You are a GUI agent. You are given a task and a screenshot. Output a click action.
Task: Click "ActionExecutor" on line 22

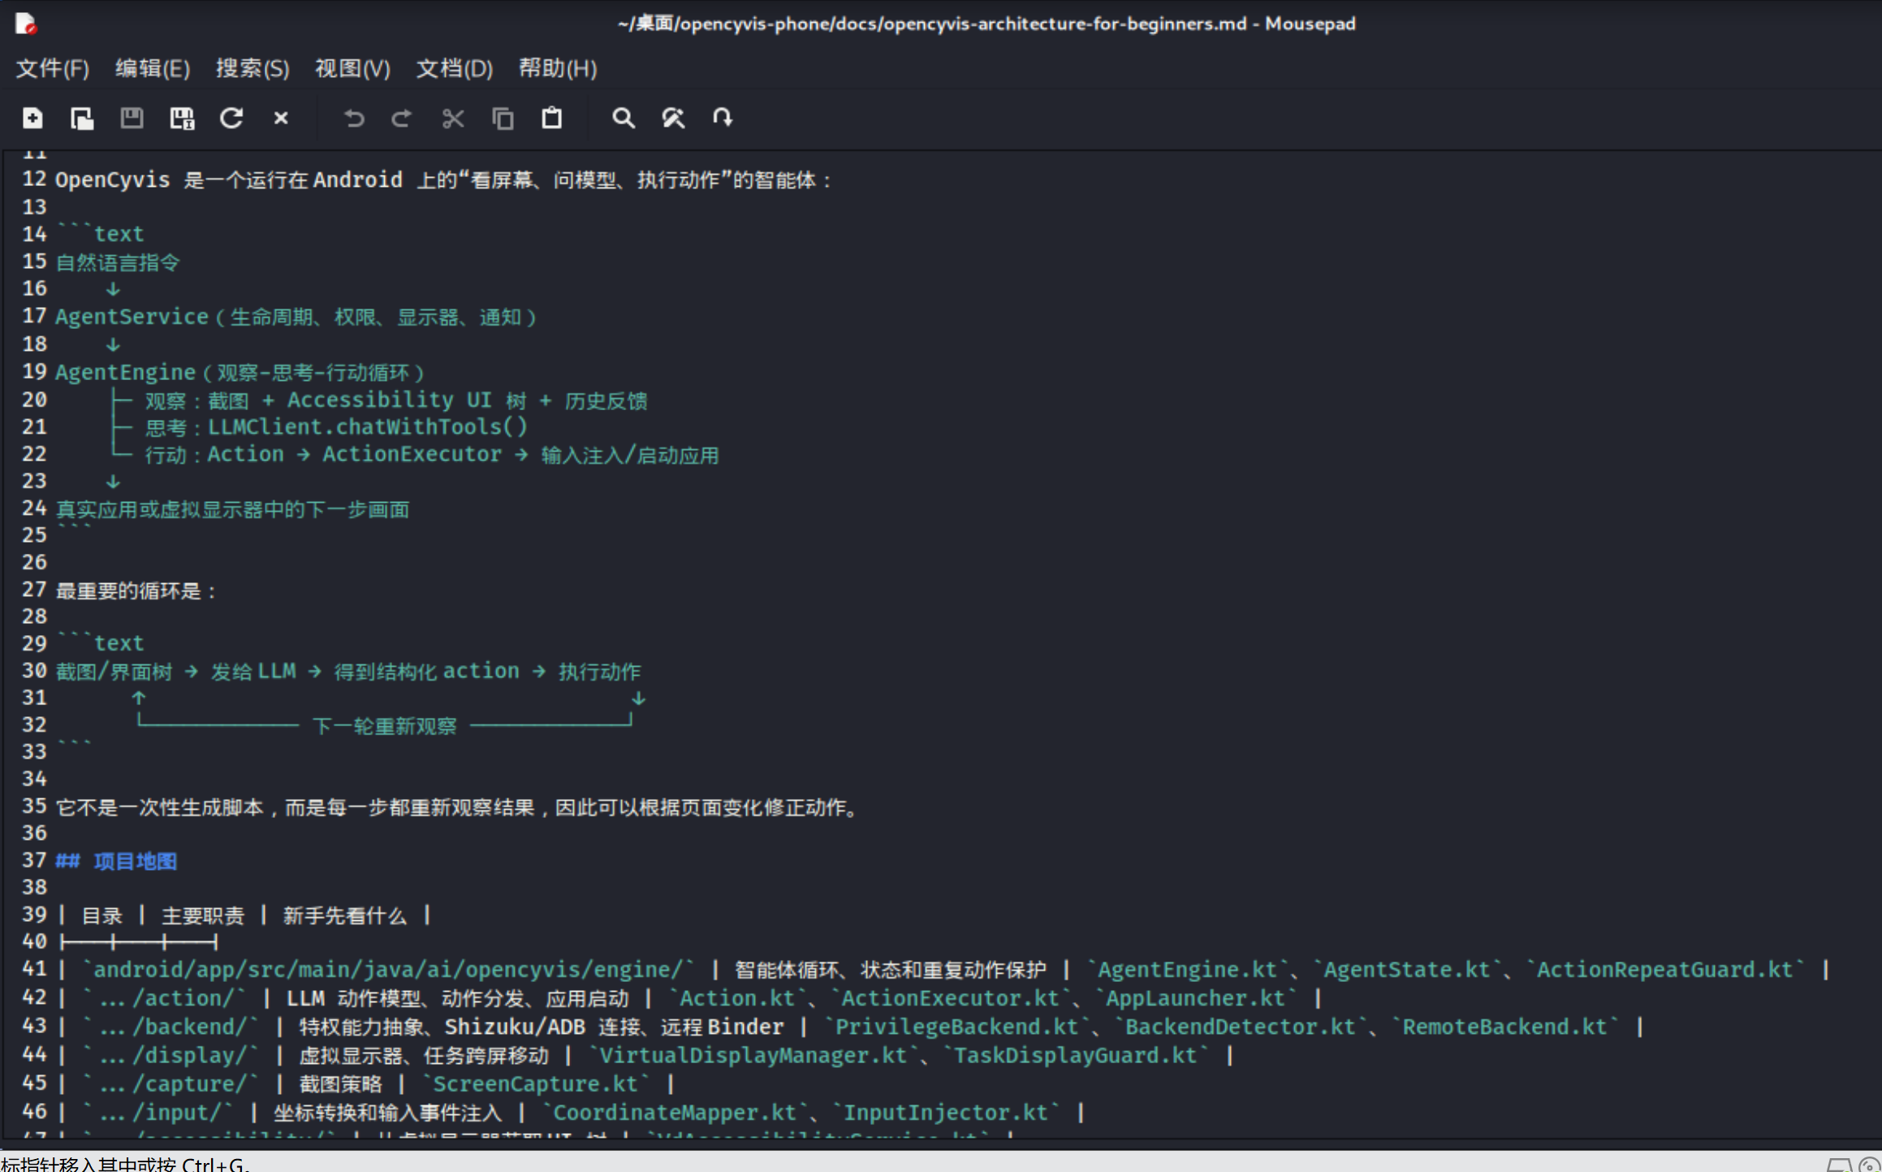point(412,455)
